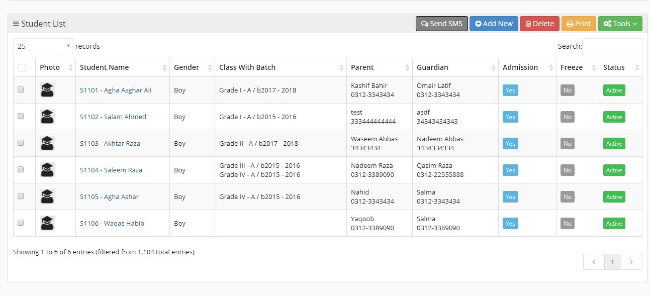Tick the select-all checkbox in header
Image resolution: width=651 pixels, height=296 pixels.
(22, 67)
